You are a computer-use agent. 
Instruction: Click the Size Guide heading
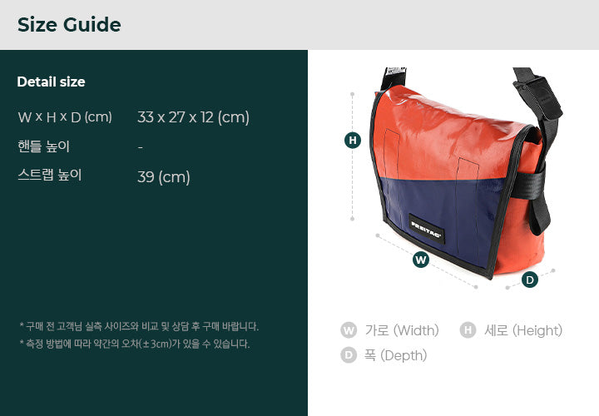69,25
